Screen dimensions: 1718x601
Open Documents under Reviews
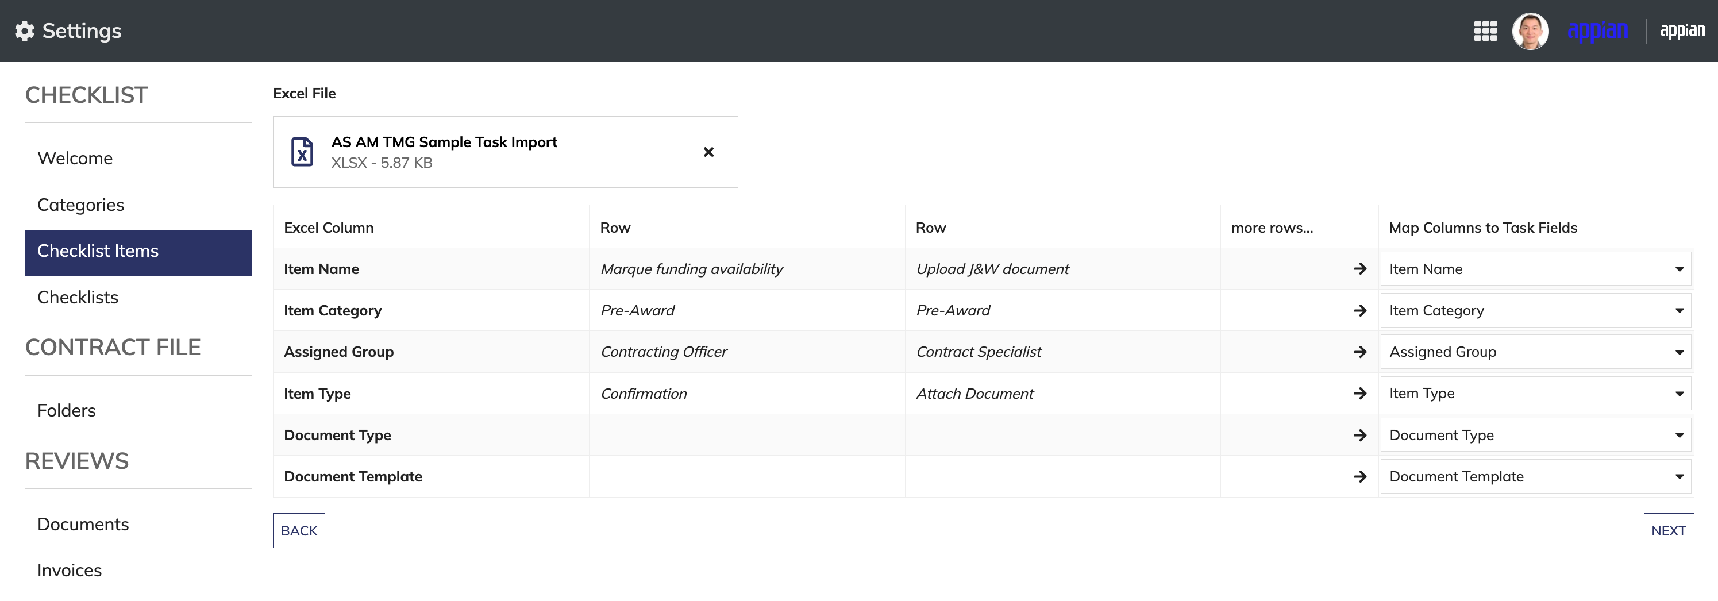[x=138, y=524]
